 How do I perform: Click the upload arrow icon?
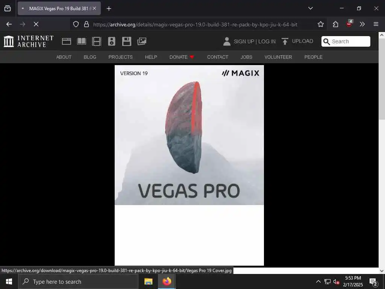(285, 41)
